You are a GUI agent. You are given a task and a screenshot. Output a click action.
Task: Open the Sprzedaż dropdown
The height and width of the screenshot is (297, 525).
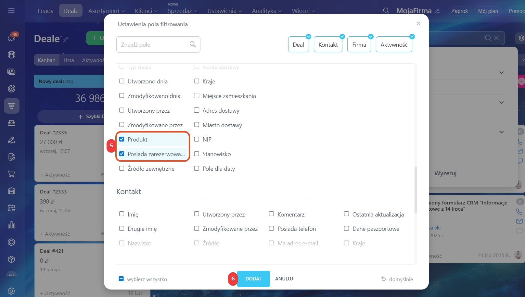pos(182,11)
